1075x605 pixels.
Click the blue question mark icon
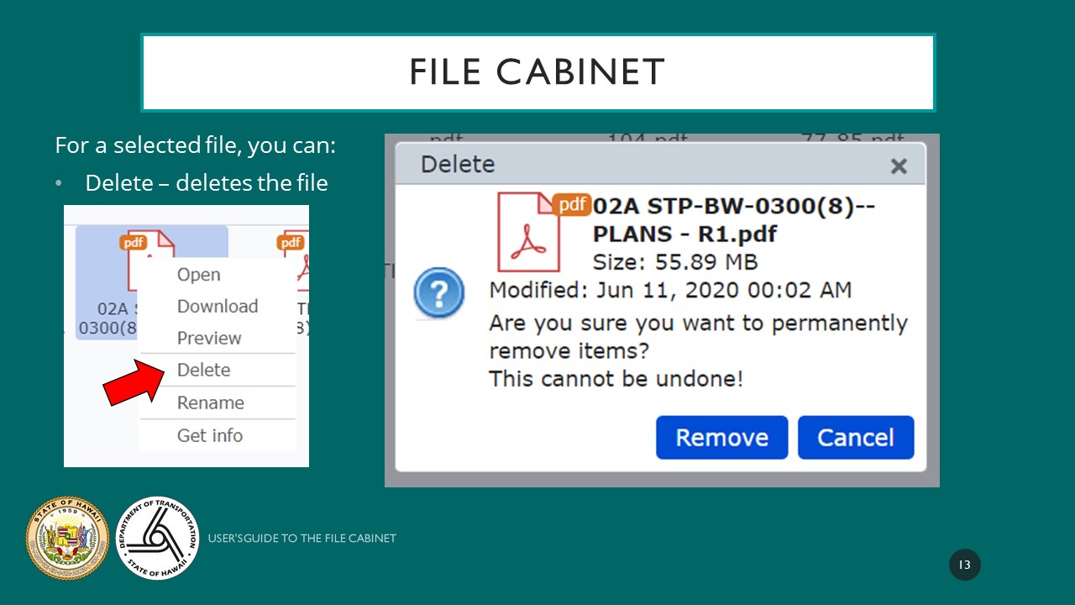439,293
